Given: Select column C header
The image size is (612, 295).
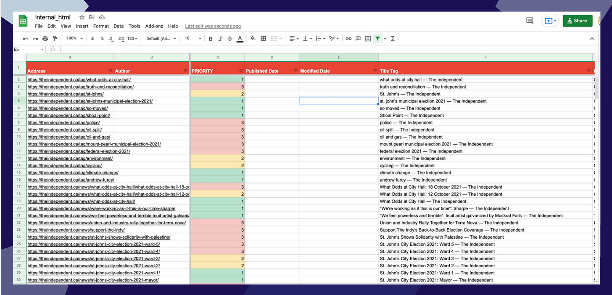Looking at the screenshot, I should (x=218, y=57).
